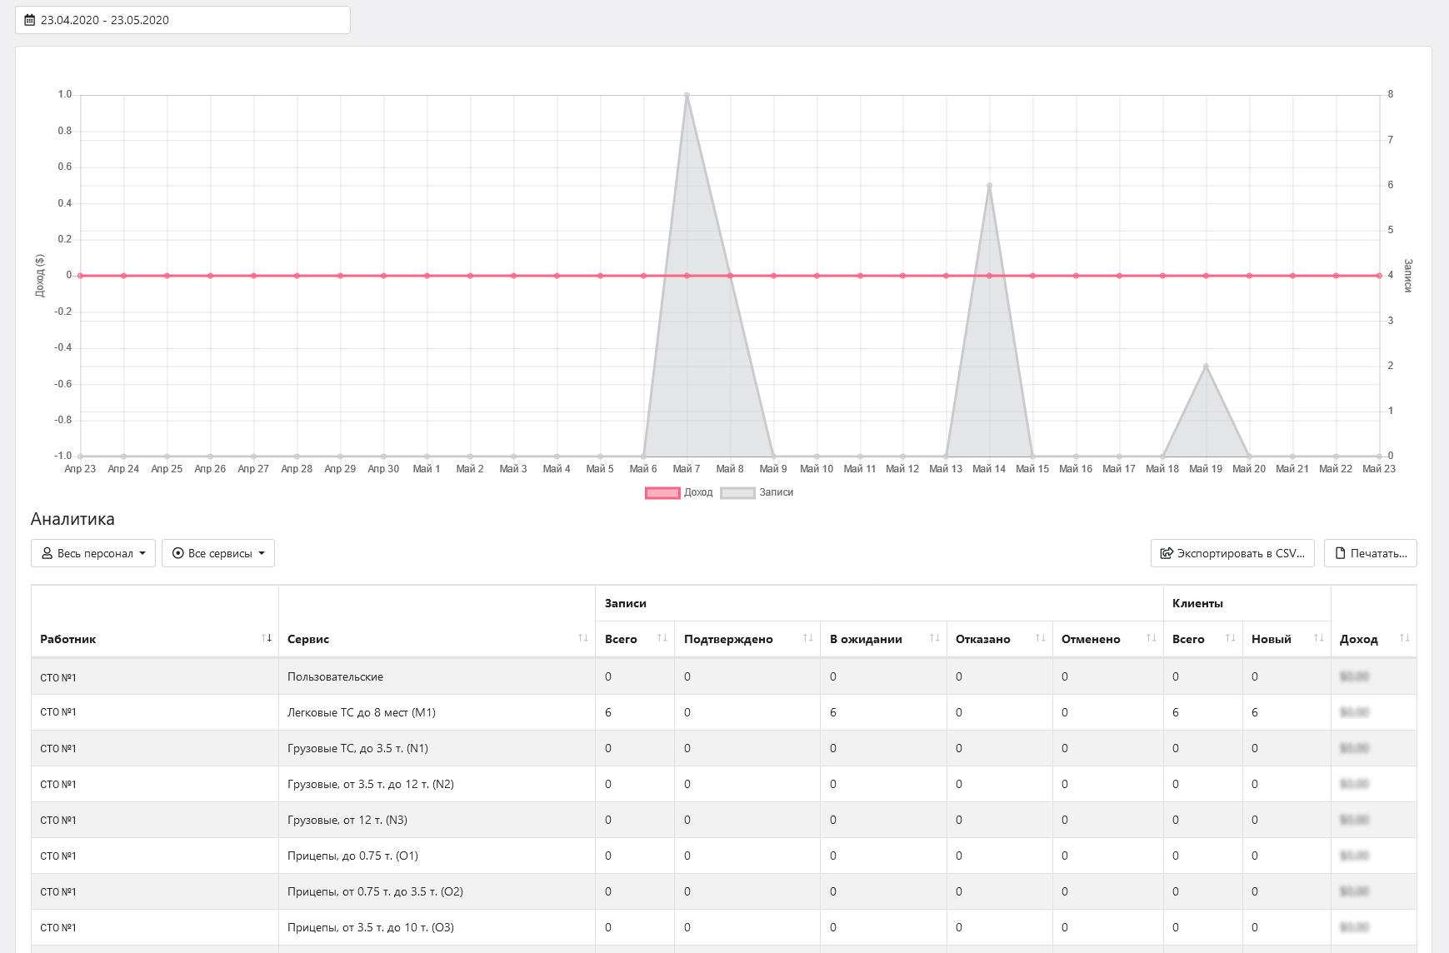Click the Апр 23 axis label
The height and width of the screenshot is (953, 1449).
click(x=80, y=469)
